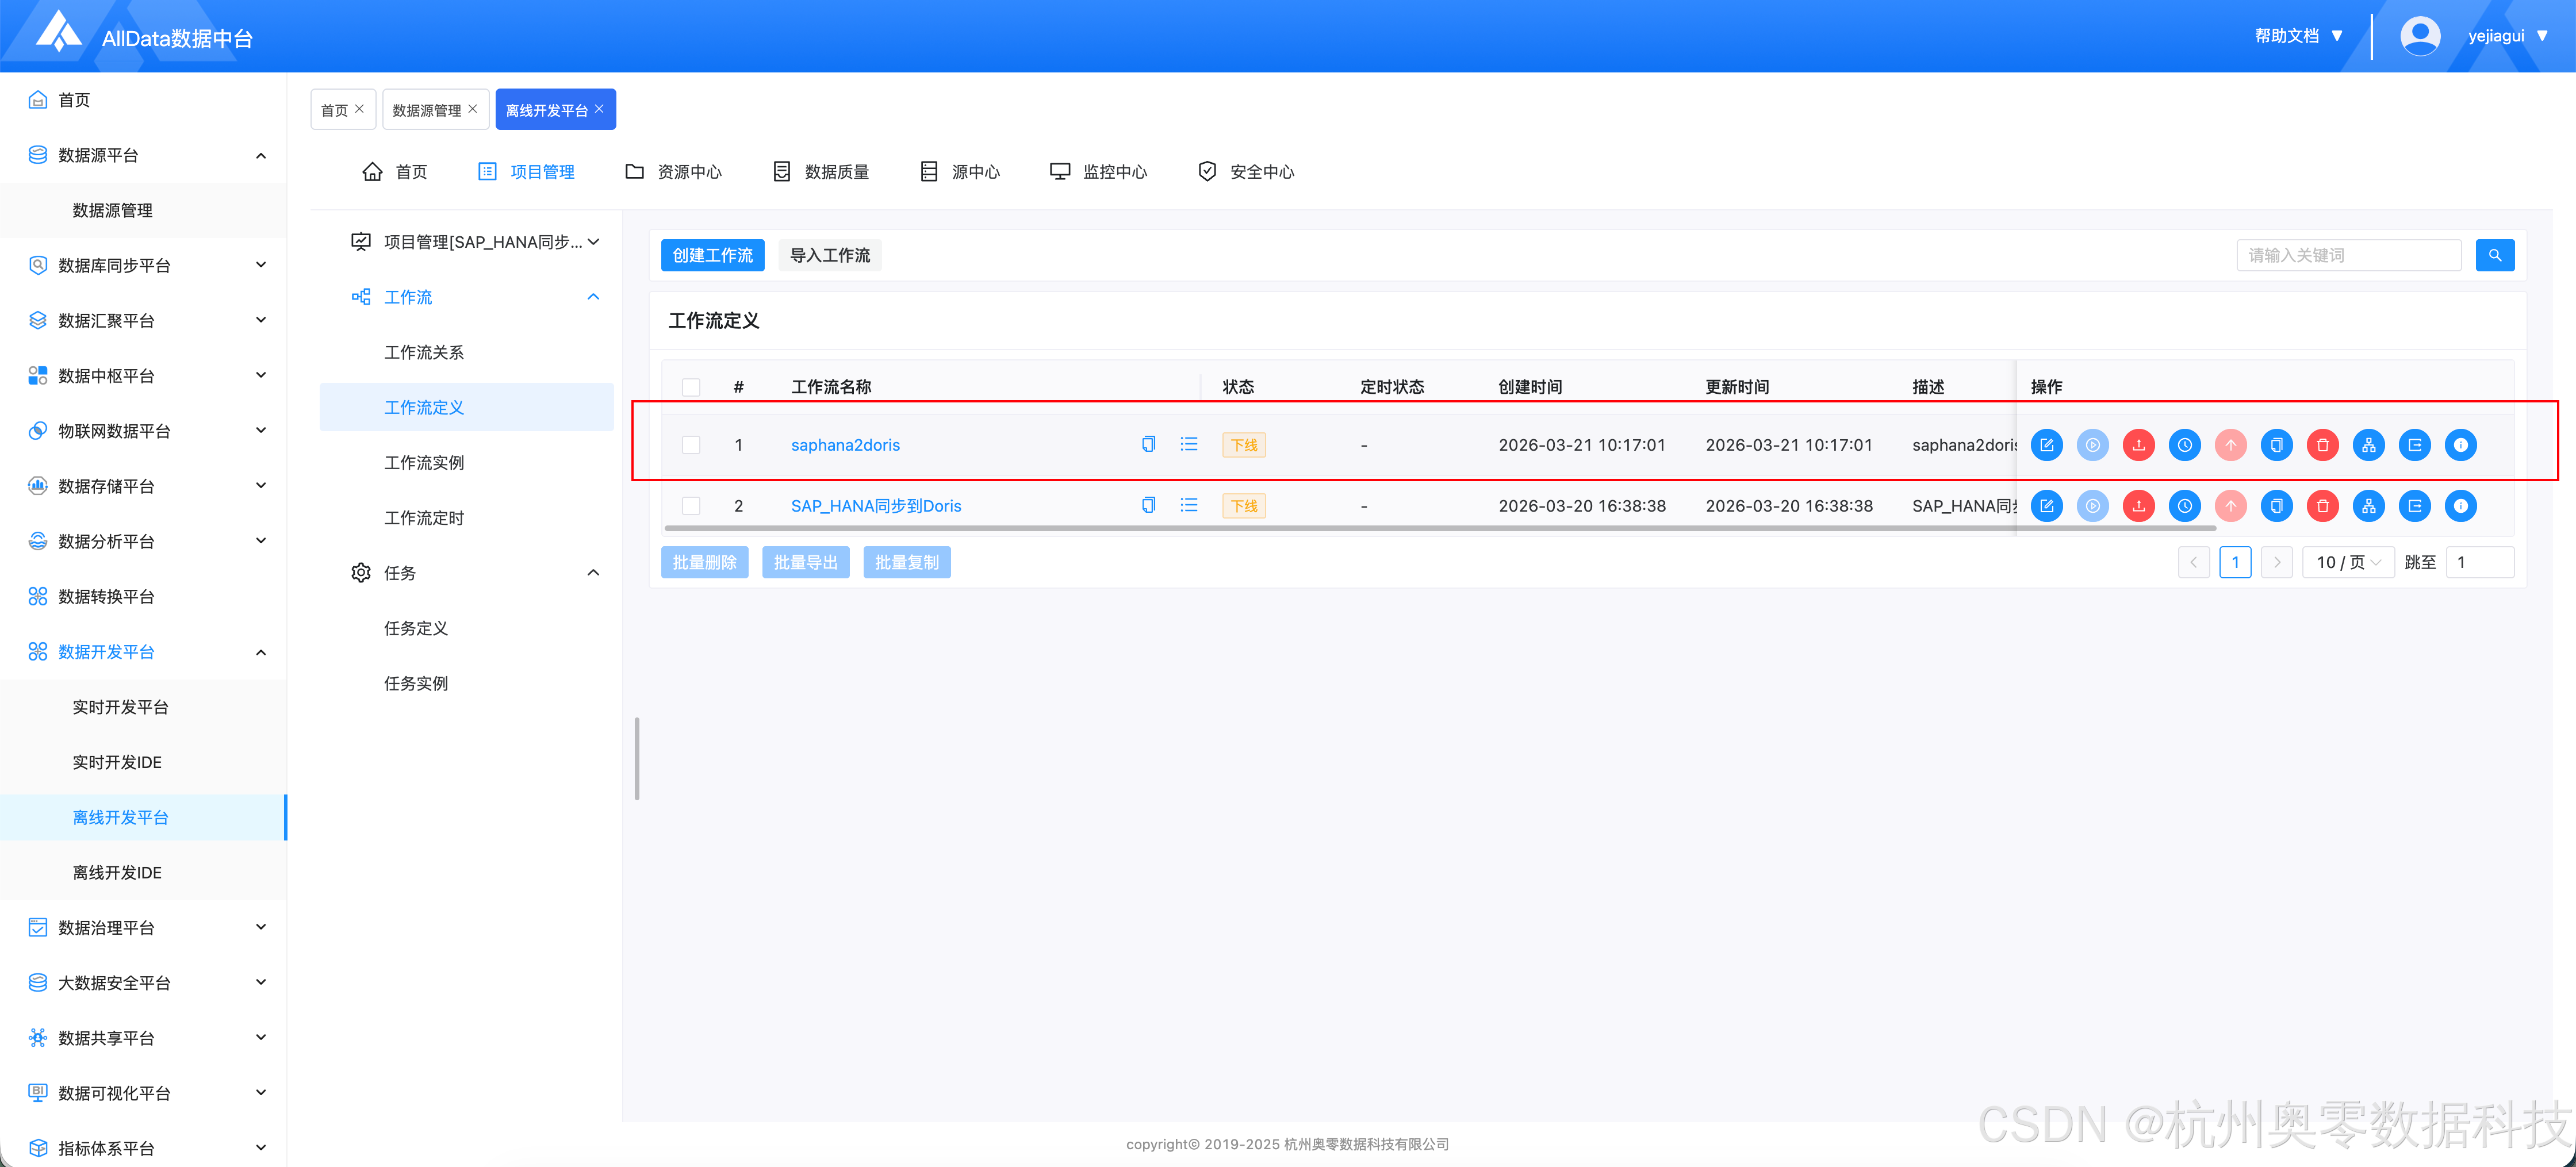This screenshot has width=2576, height=1167.
Task: Check the saphana2doris row checkbox
Action: point(691,445)
